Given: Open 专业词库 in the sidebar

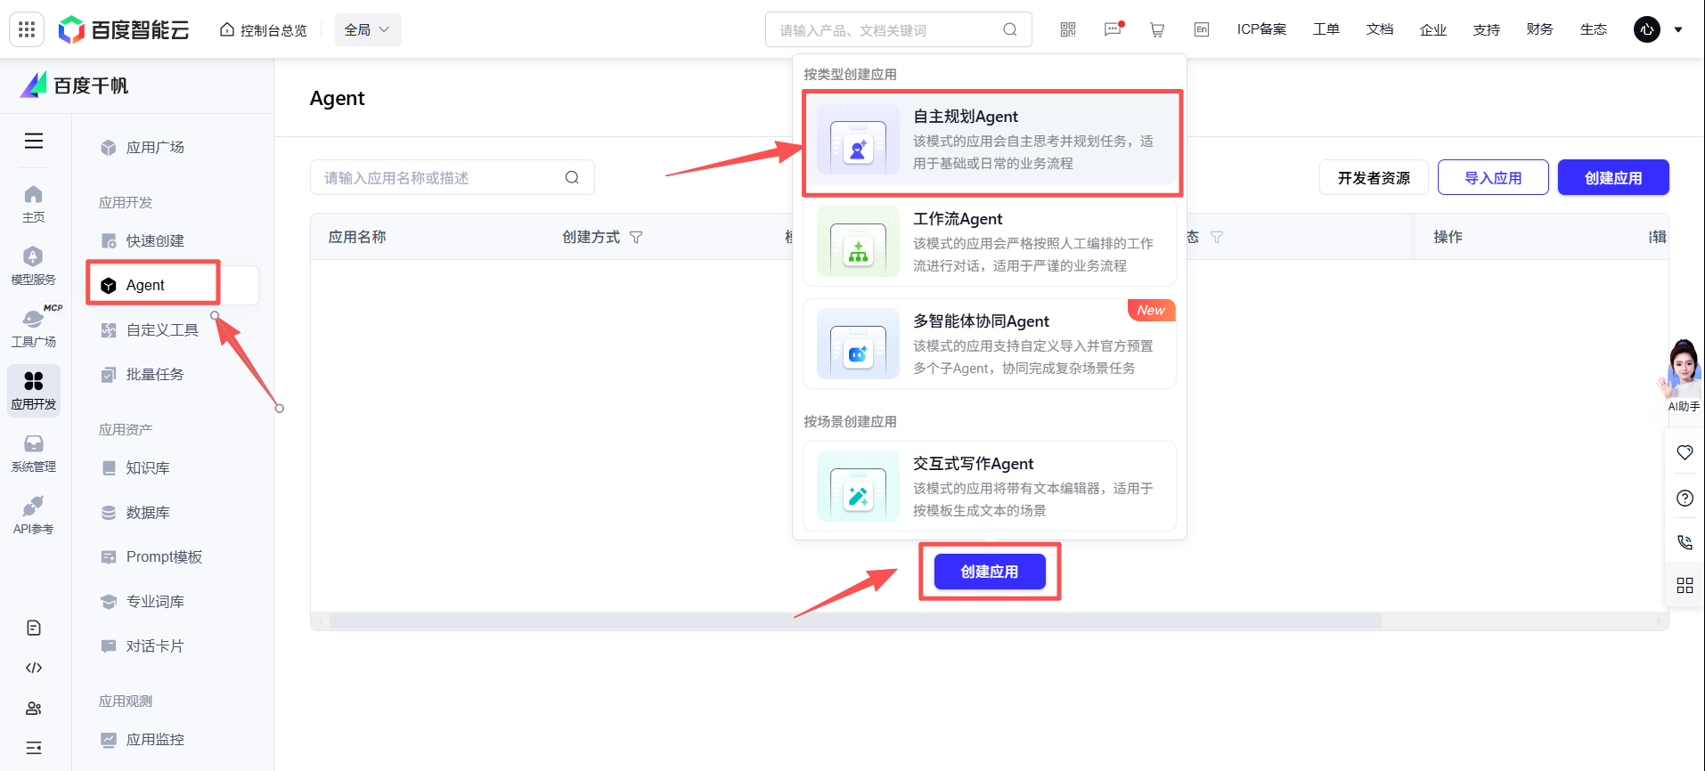Looking at the screenshot, I should coord(174,601).
